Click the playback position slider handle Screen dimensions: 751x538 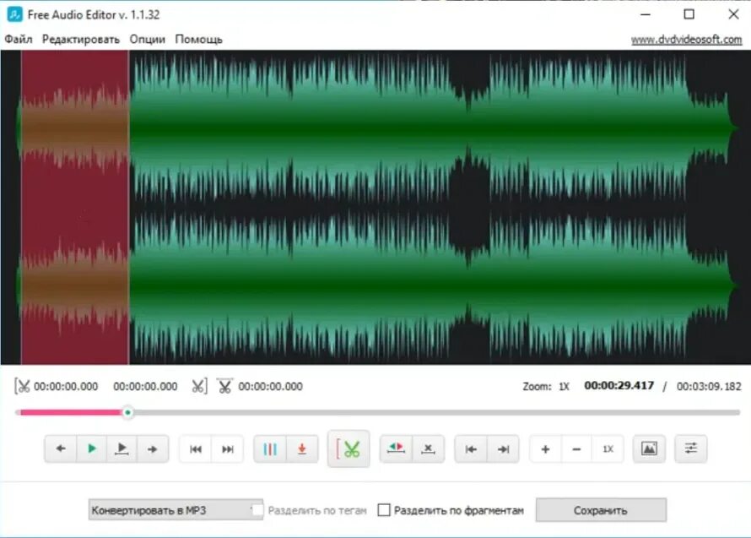[x=128, y=412]
